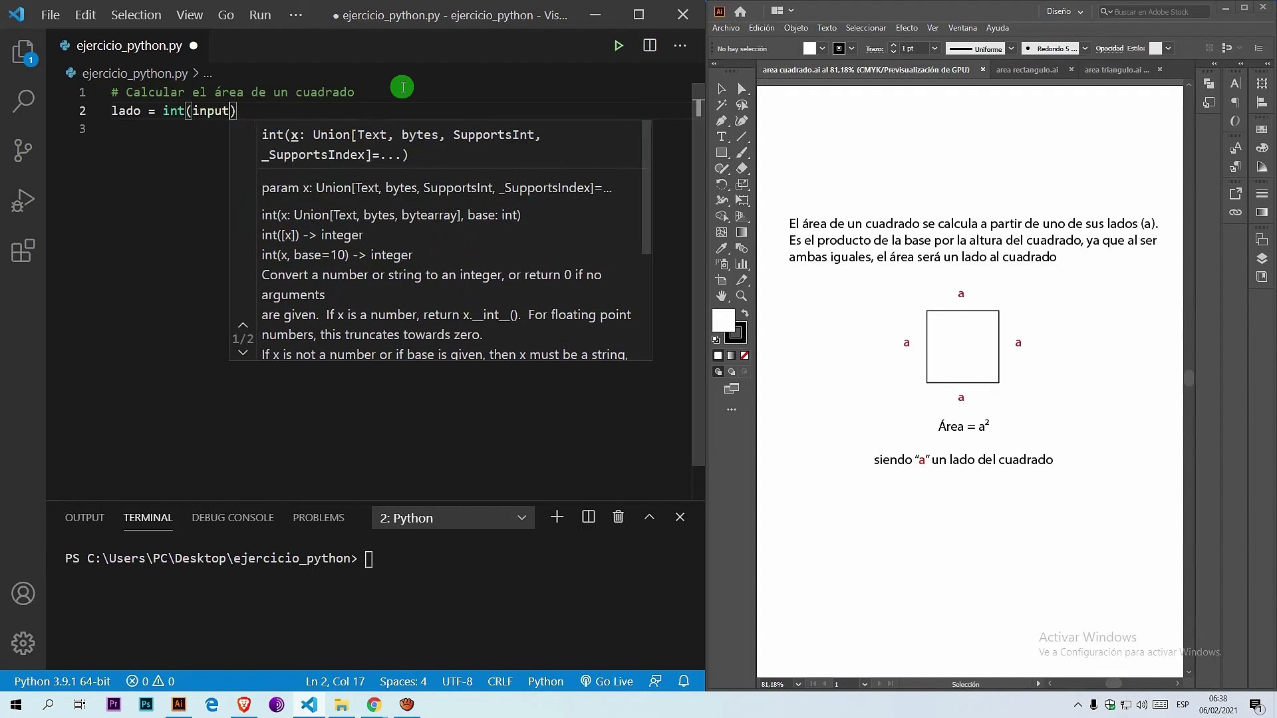Open the Source Control view

[23, 150]
